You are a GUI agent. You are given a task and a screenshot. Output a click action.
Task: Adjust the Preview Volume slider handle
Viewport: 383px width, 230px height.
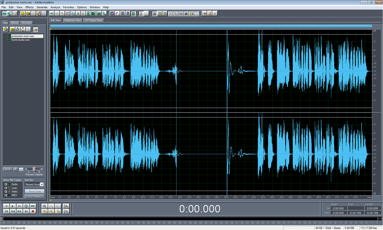[34, 169]
